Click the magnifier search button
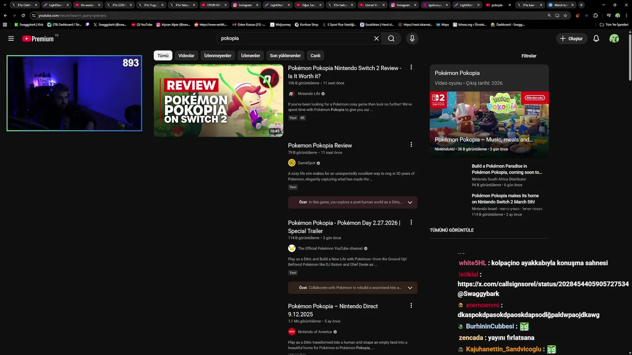 pos(391,38)
